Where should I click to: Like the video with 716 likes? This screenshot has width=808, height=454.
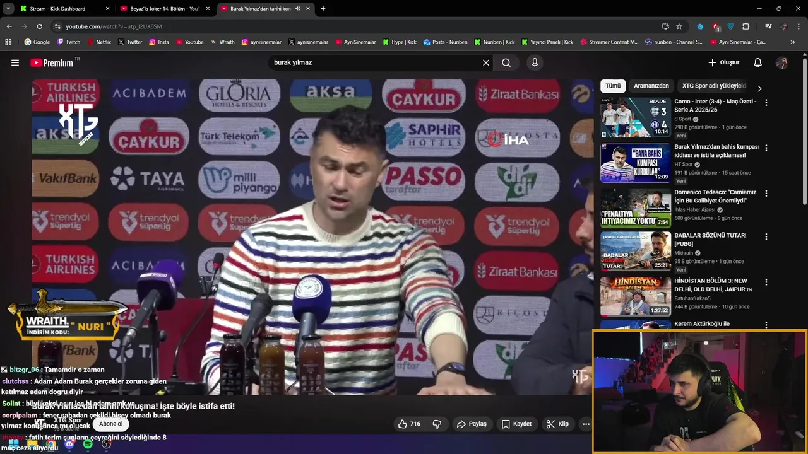409,424
